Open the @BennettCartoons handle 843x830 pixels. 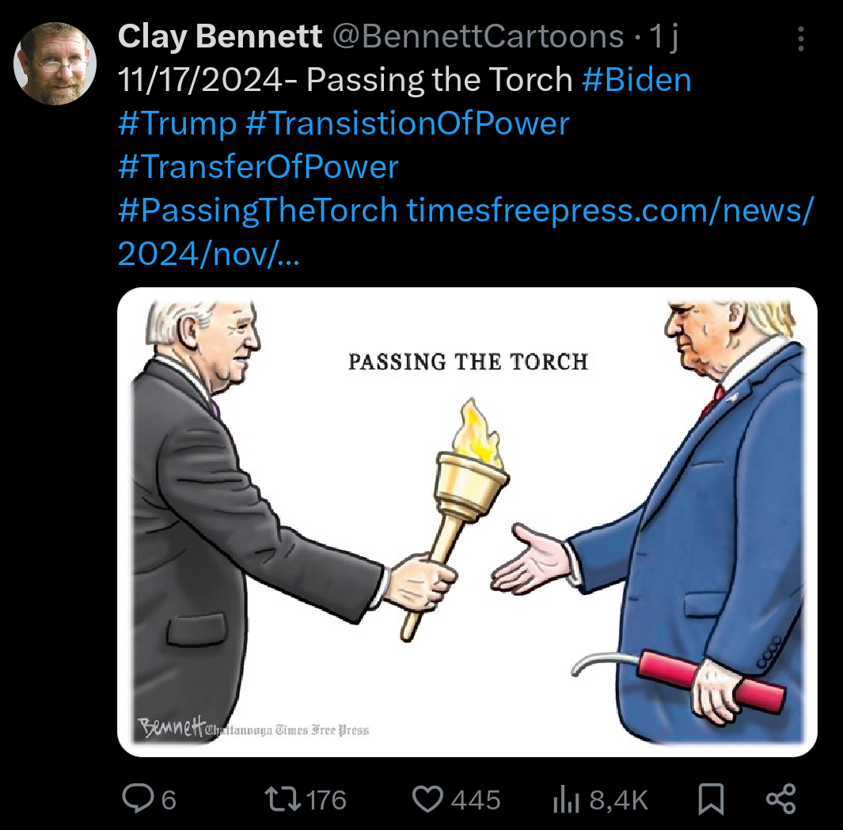[x=478, y=36]
